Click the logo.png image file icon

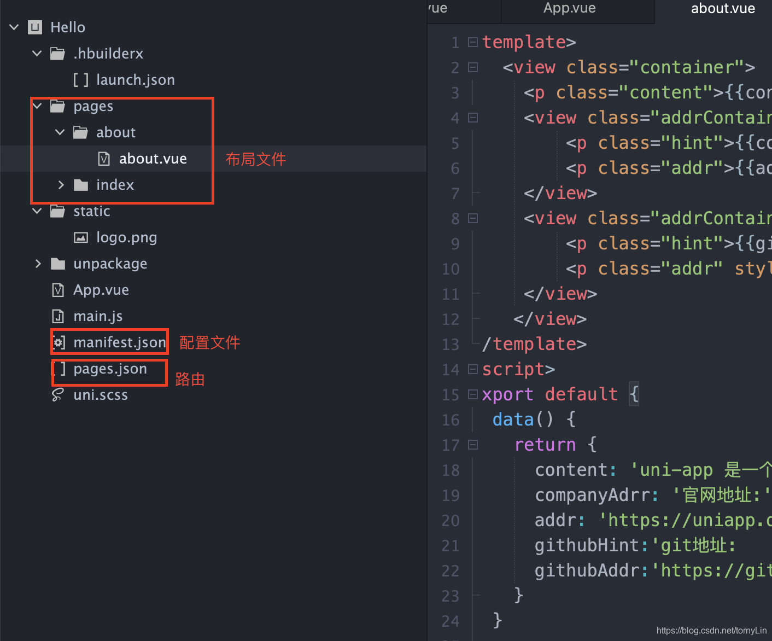81,237
